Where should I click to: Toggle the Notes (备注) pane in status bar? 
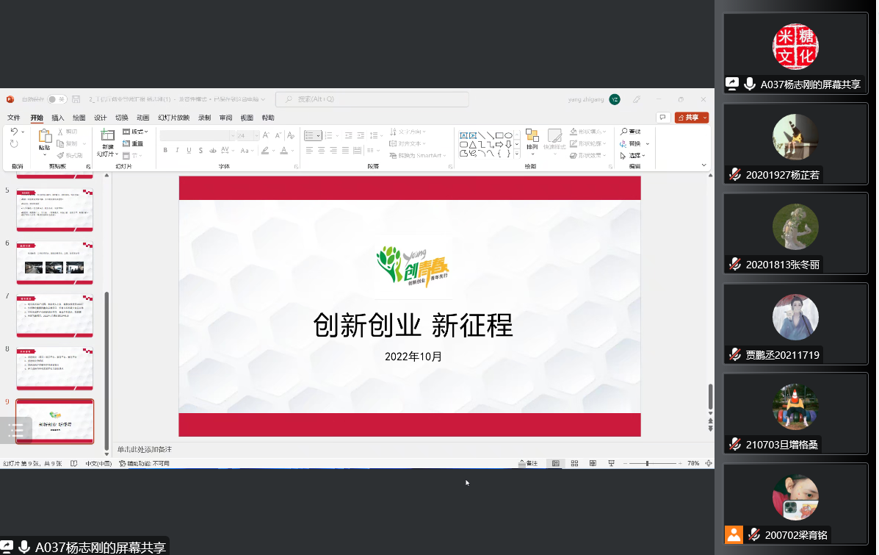[x=528, y=464]
